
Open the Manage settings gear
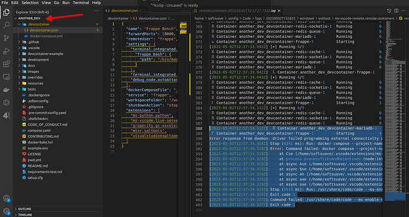click(x=7, y=211)
